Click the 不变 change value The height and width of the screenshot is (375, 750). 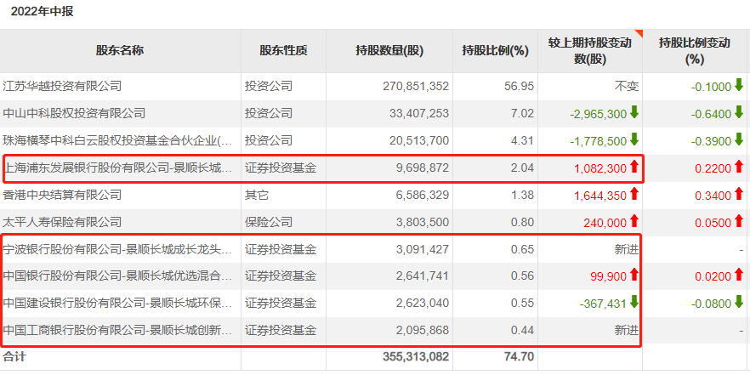coord(627,87)
